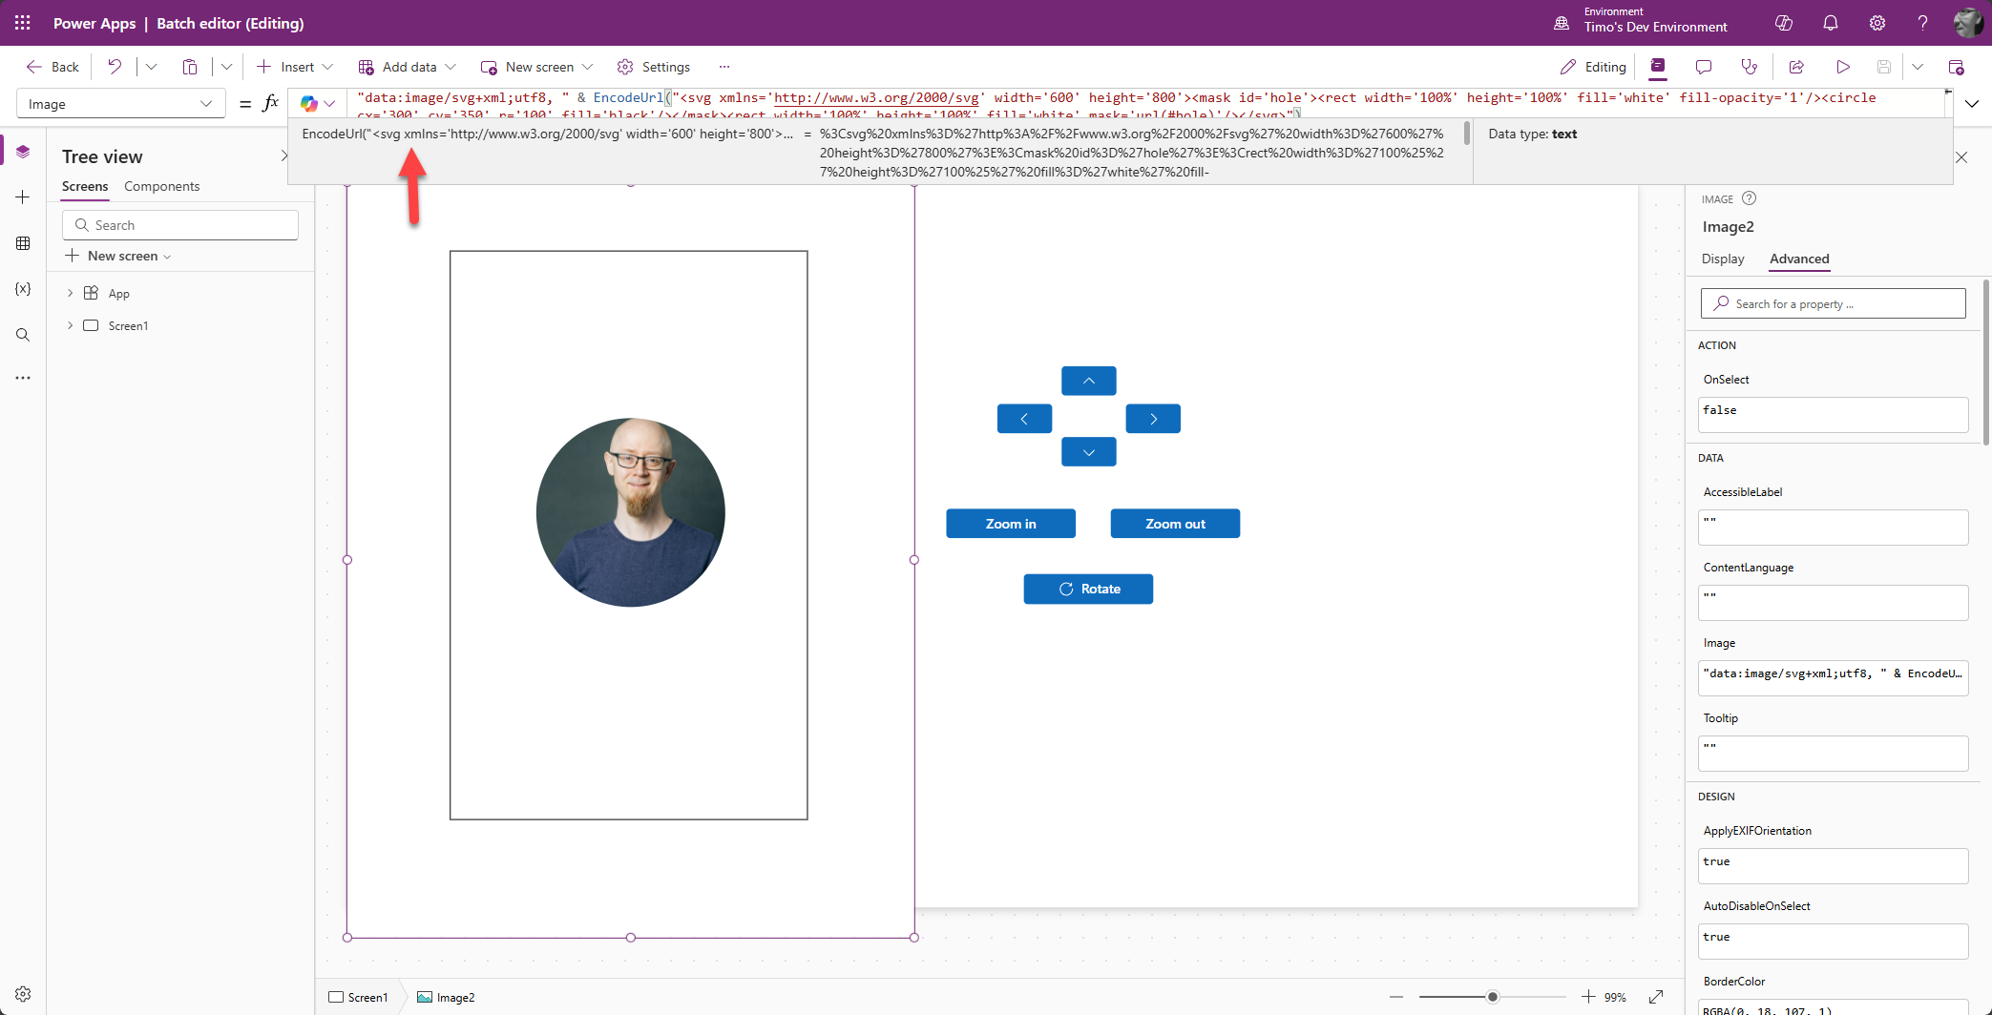Open the Comments icon

1703,67
